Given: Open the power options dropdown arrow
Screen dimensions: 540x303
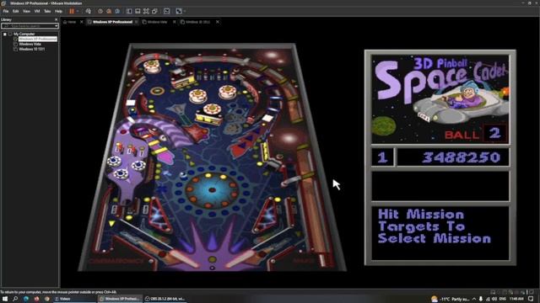Looking at the screenshot, I should [78, 11].
